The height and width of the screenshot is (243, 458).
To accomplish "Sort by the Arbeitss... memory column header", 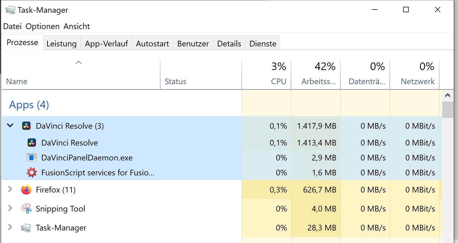I will (316, 75).
